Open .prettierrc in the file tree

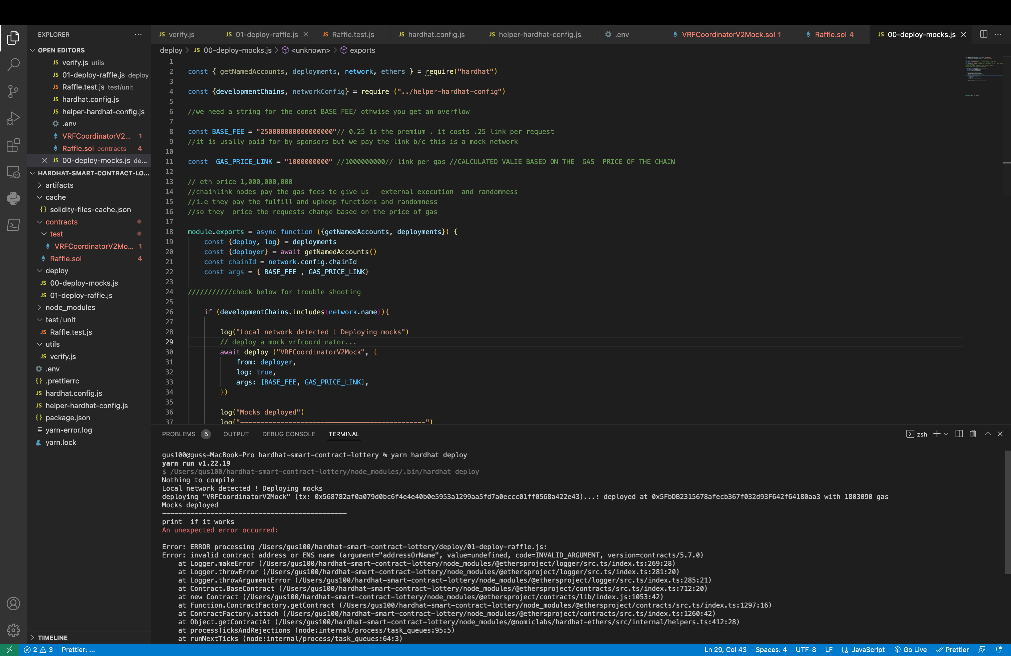[89, 381]
